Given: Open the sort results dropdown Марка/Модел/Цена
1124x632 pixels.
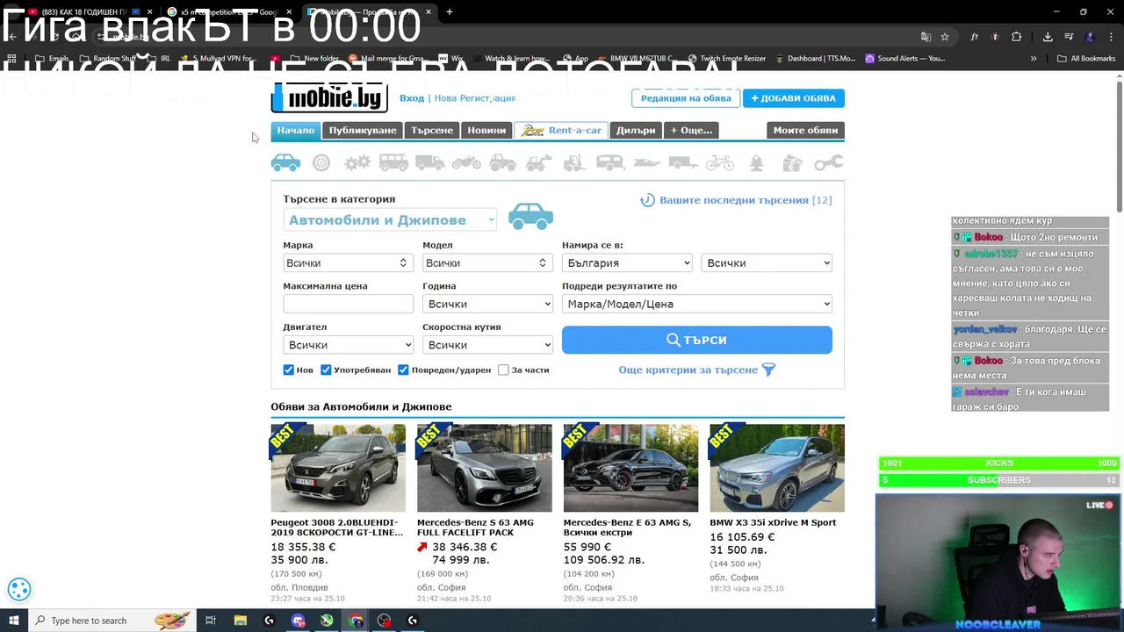Looking at the screenshot, I should click(x=697, y=304).
